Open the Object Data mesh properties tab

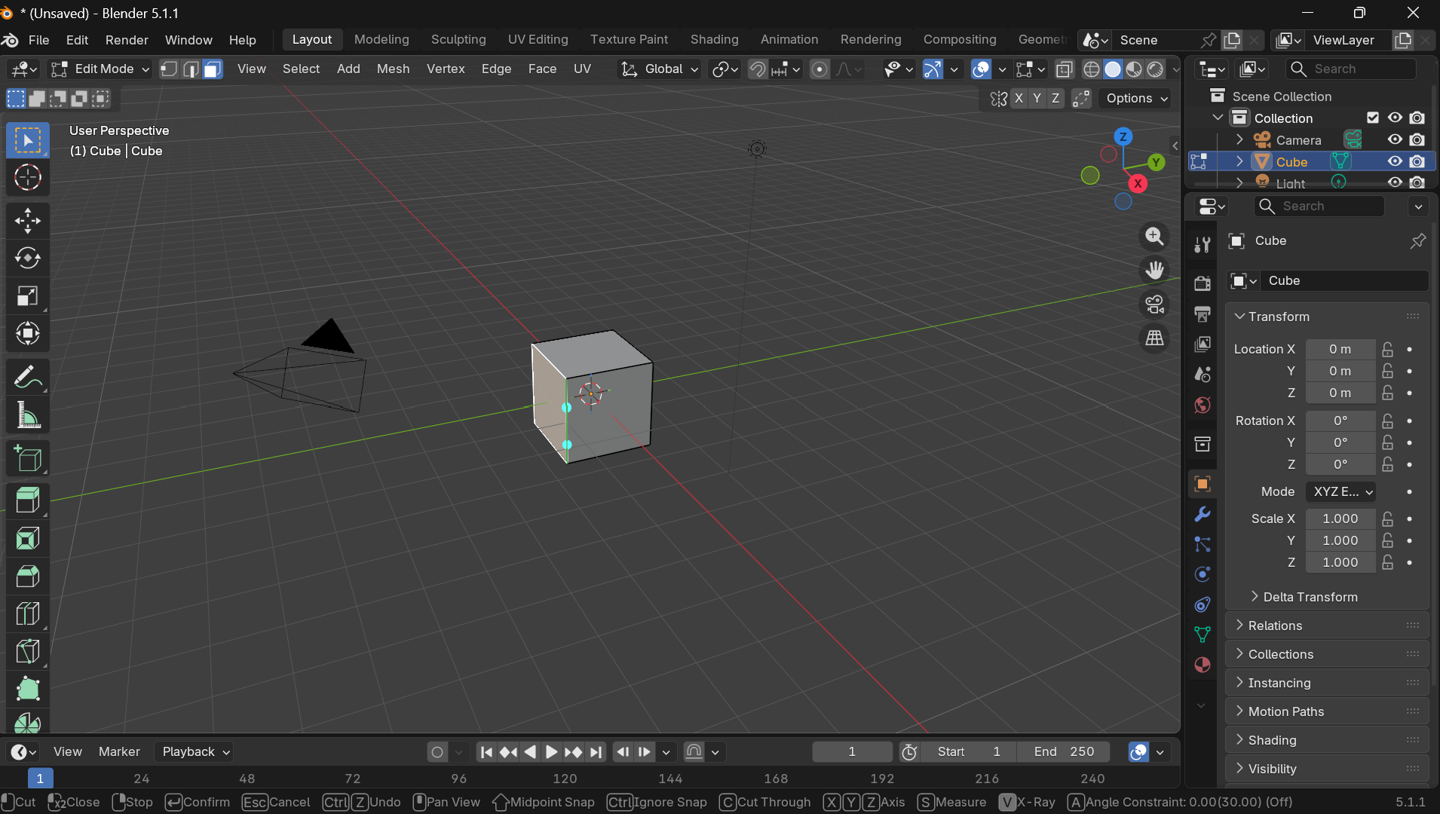tap(1203, 635)
